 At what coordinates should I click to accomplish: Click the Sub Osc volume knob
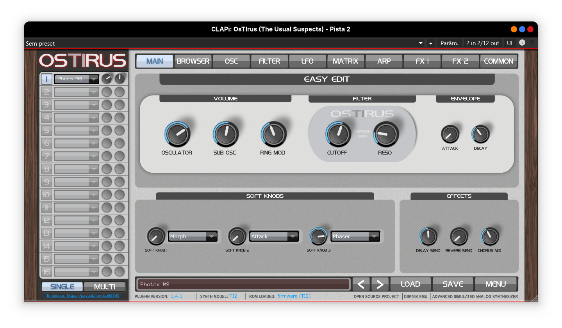[225, 134]
